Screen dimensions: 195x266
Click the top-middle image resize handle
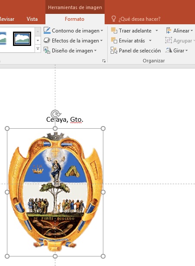pos(55,129)
